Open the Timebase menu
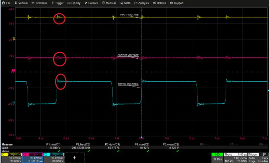 pos(39,3)
